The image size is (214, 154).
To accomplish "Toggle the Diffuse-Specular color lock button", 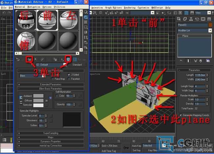I will tap(21, 102).
